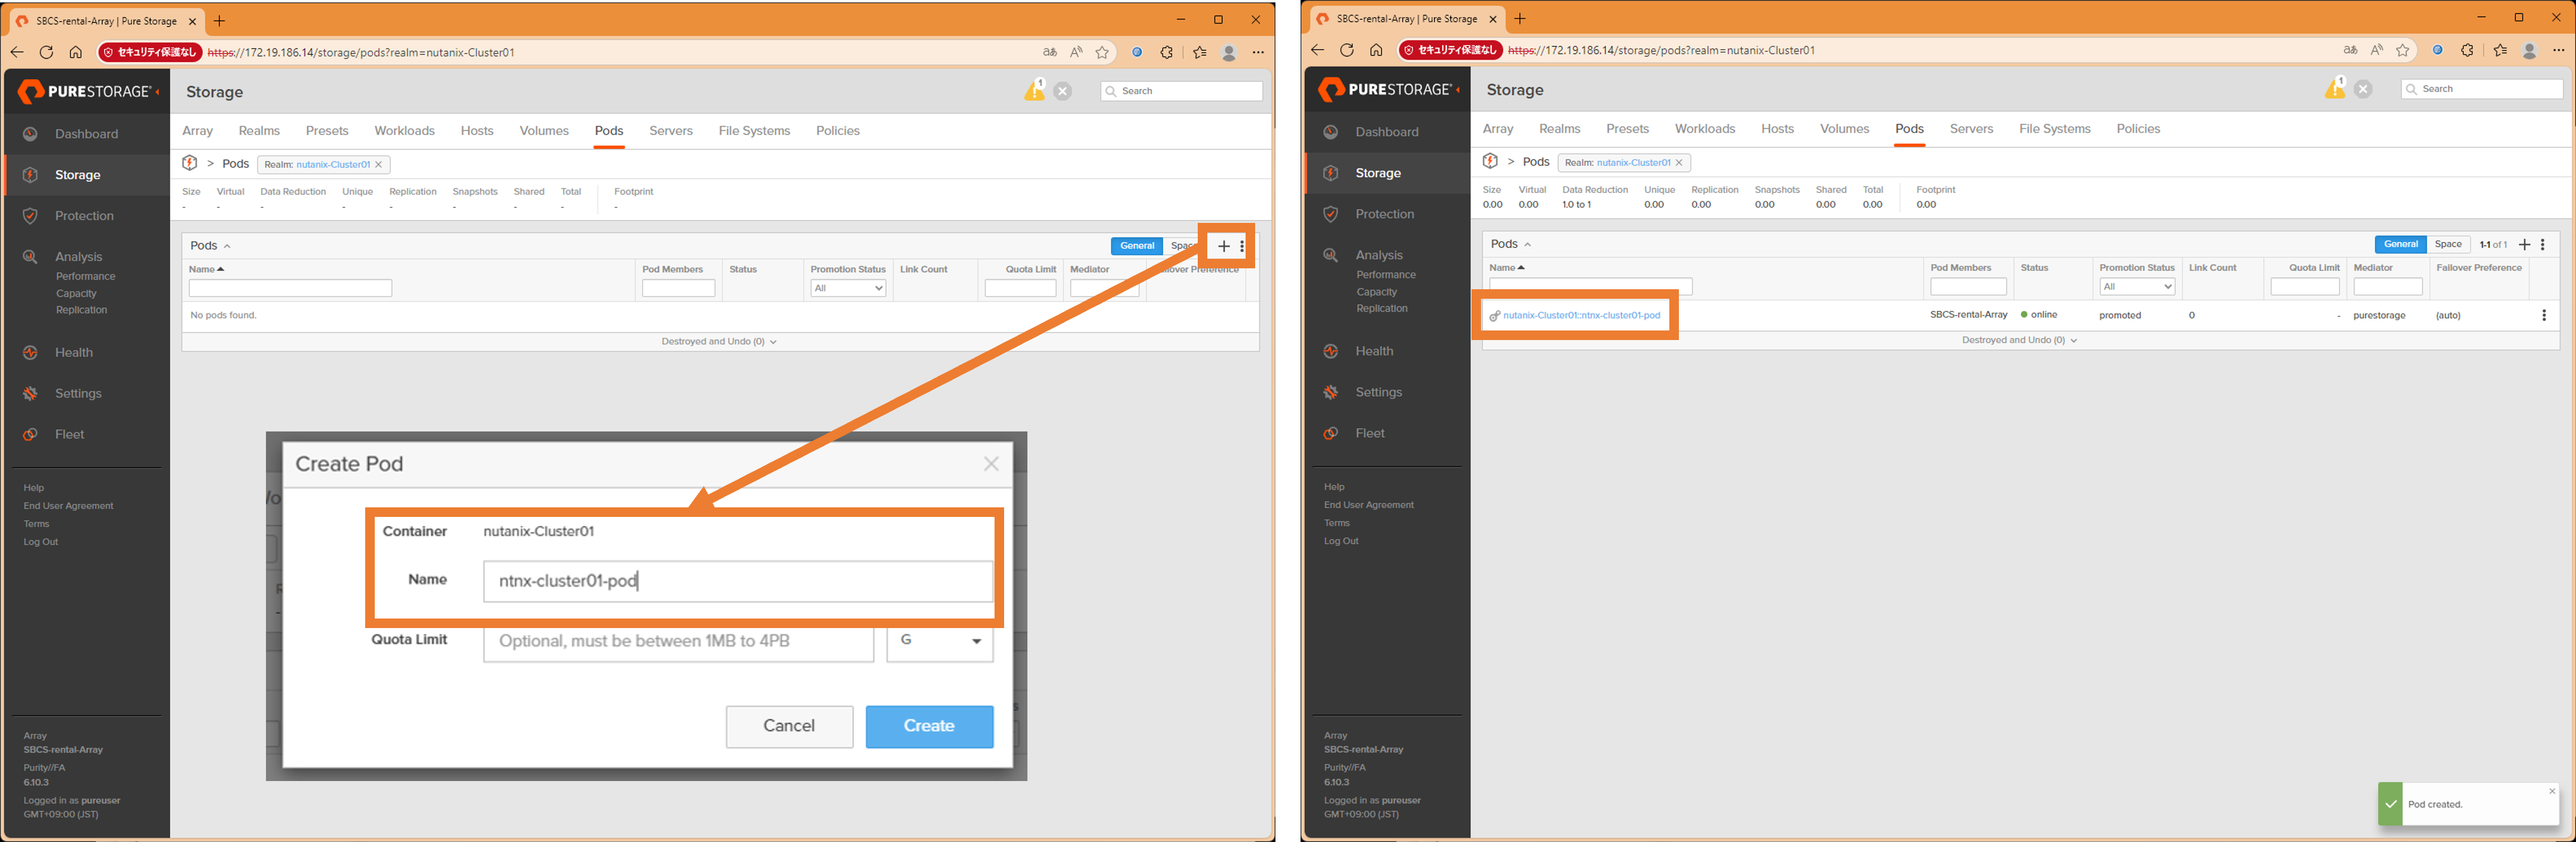Viewport: 2576px width, 842px height.
Task: Click the Create button in the dialog
Action: point(928,726)
